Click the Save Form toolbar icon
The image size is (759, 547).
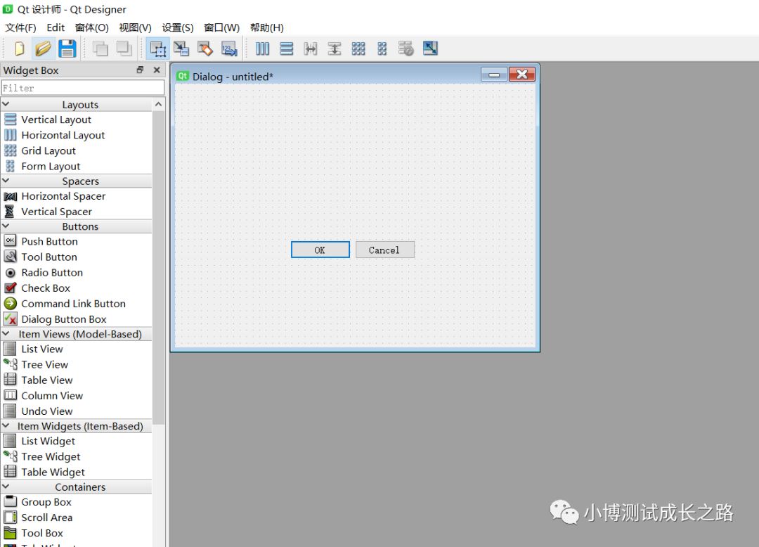click(x=67, y=49)
